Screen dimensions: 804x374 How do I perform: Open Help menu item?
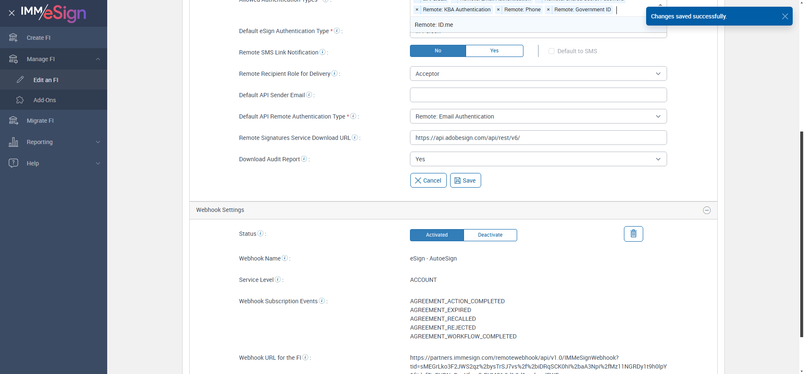coord(54,163)
